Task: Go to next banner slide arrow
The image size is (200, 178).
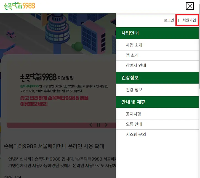Action: point(106,125)
